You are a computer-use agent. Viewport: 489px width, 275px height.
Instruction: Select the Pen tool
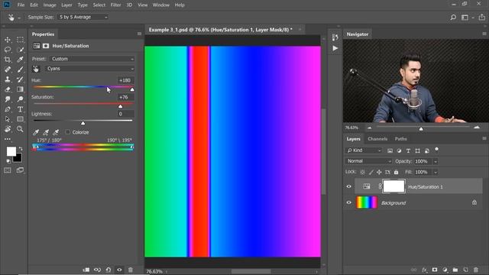pos(8,109)
